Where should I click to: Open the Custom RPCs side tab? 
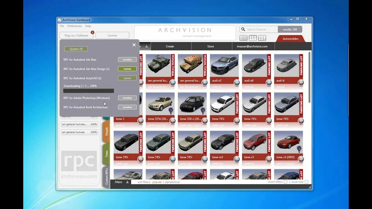[106, 176]
